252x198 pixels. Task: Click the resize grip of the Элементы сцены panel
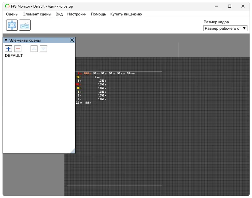coord(73,151)
